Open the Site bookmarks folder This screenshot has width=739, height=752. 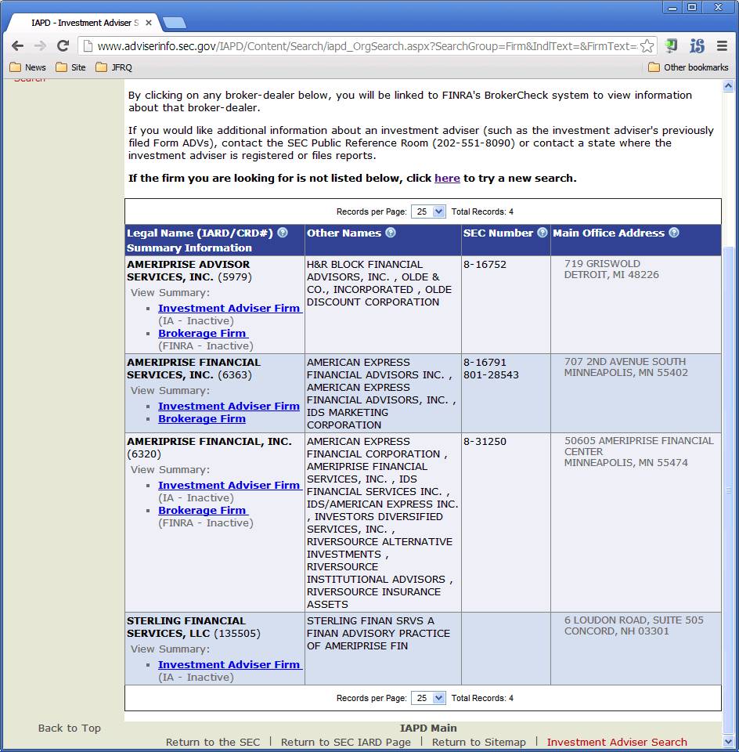tap(71, 67)
